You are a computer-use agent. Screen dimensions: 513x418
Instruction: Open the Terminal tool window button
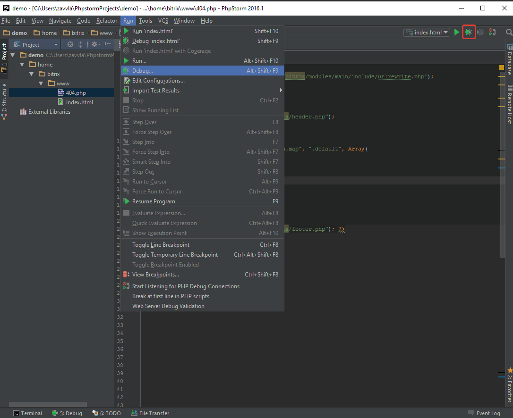click(28, 413)
